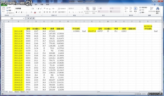Confirm entry with the checkmark button

tap(31, 18)
